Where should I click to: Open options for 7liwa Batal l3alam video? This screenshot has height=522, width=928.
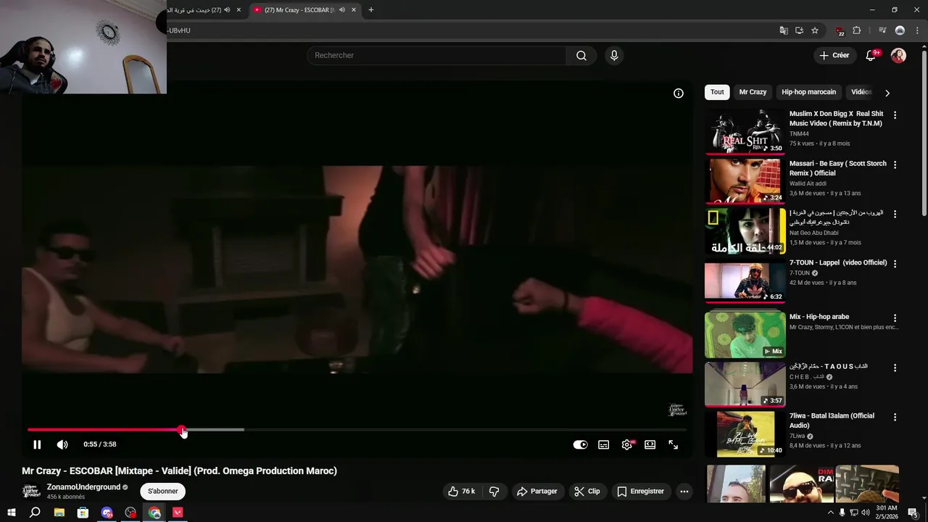point(895,417)
